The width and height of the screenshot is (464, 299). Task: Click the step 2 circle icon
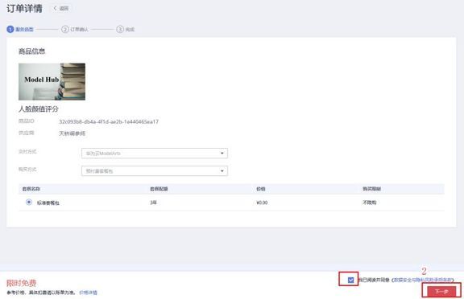coord(65,29)
